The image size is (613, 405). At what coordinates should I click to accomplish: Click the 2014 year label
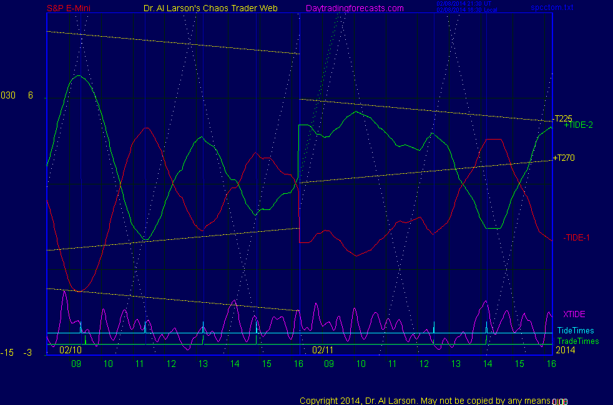coord(565,350)
